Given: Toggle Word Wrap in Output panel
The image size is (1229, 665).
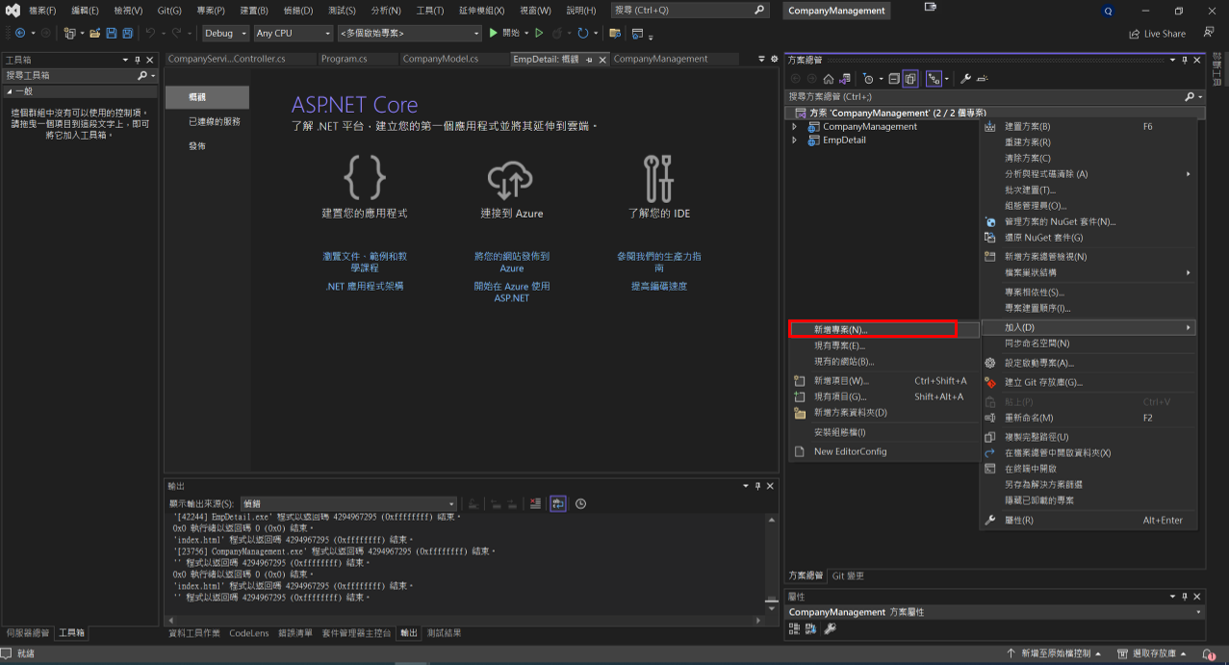Looking at the screenshot, I should point(558,503).
